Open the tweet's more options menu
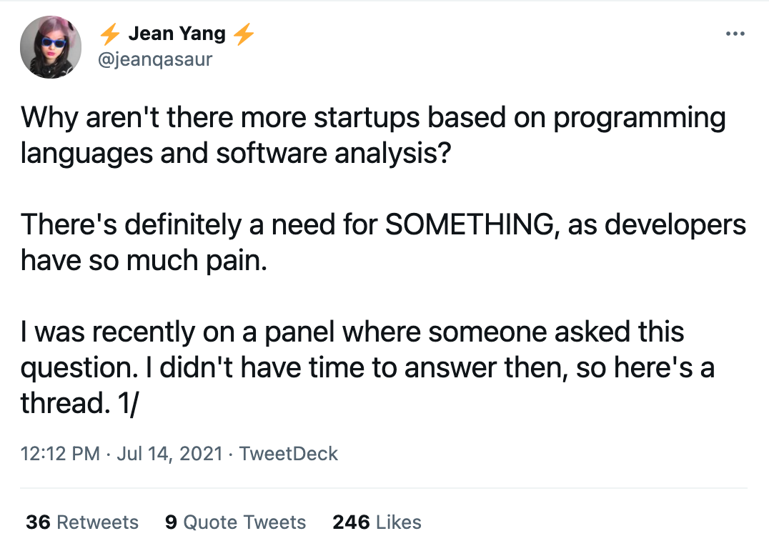 coord(735,34)
